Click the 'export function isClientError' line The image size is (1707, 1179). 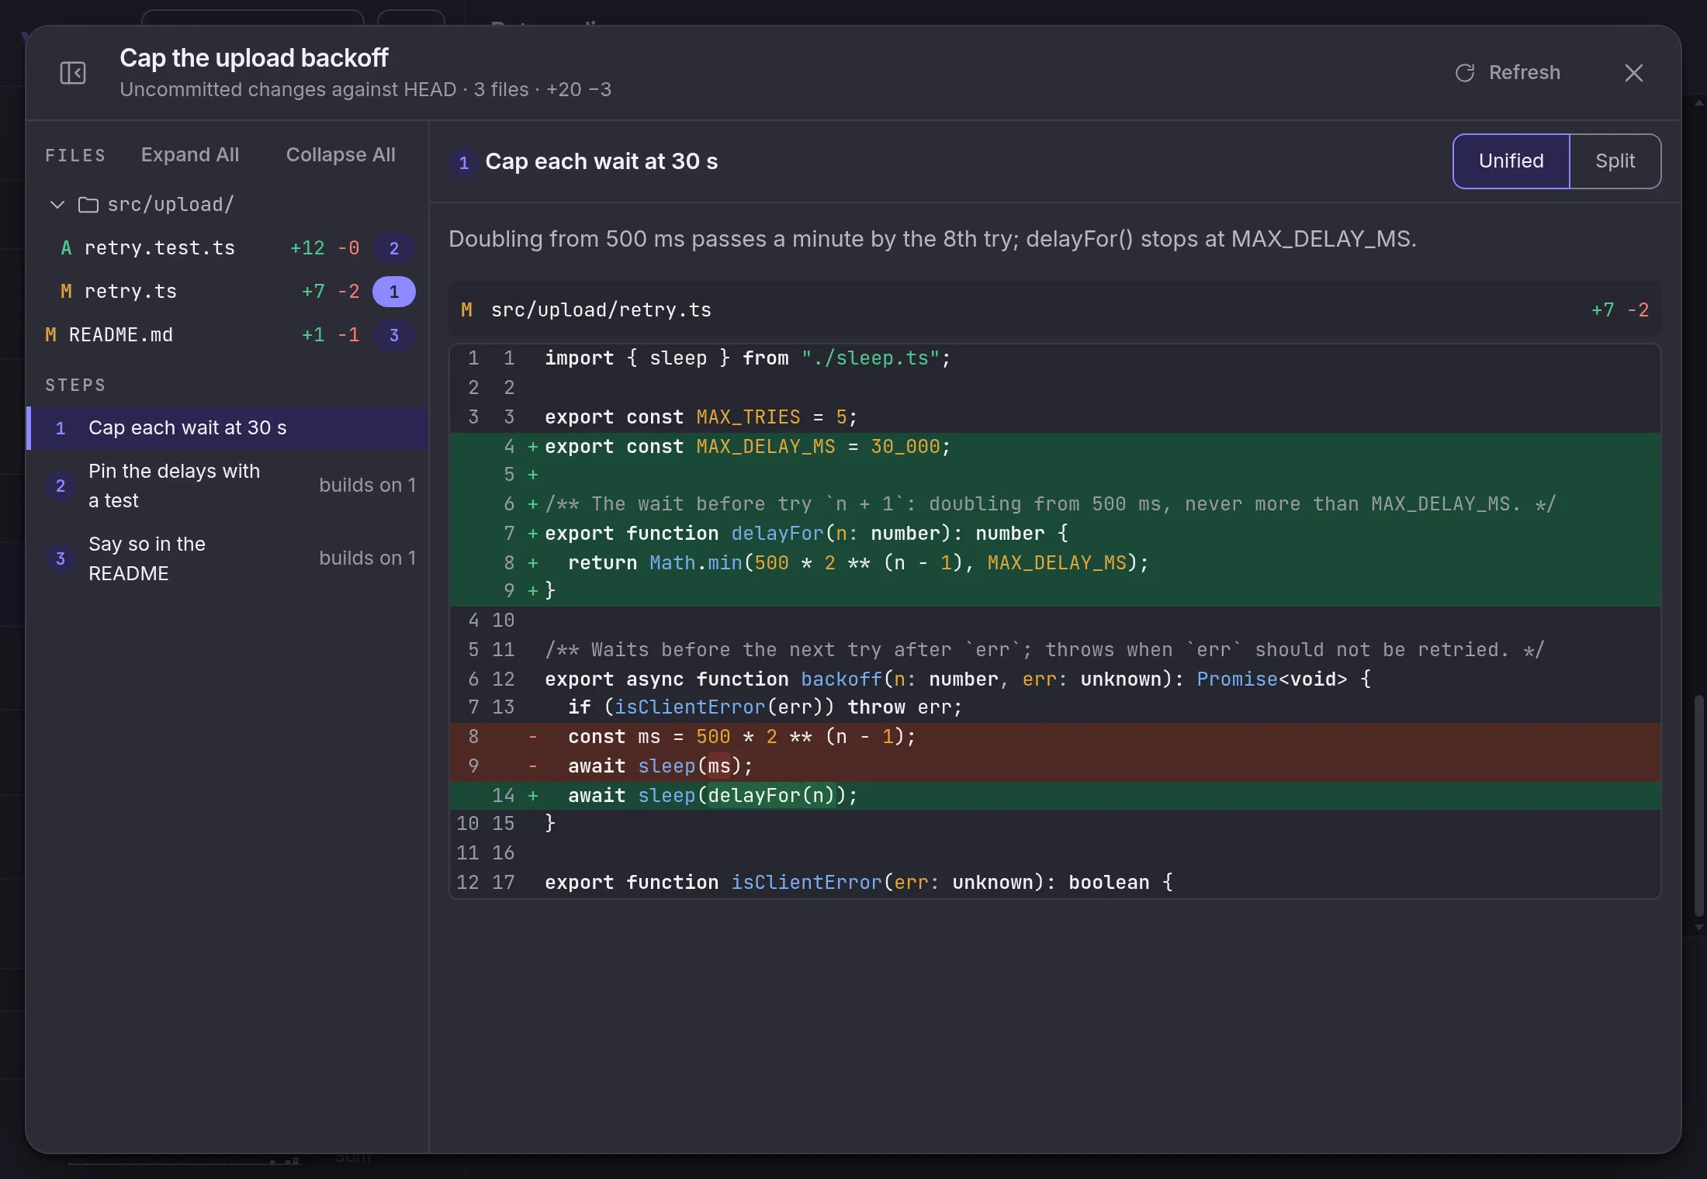click(1055, 883)
